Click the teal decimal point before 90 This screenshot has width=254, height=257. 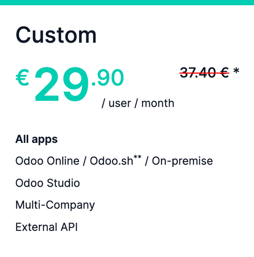(94, 84)
